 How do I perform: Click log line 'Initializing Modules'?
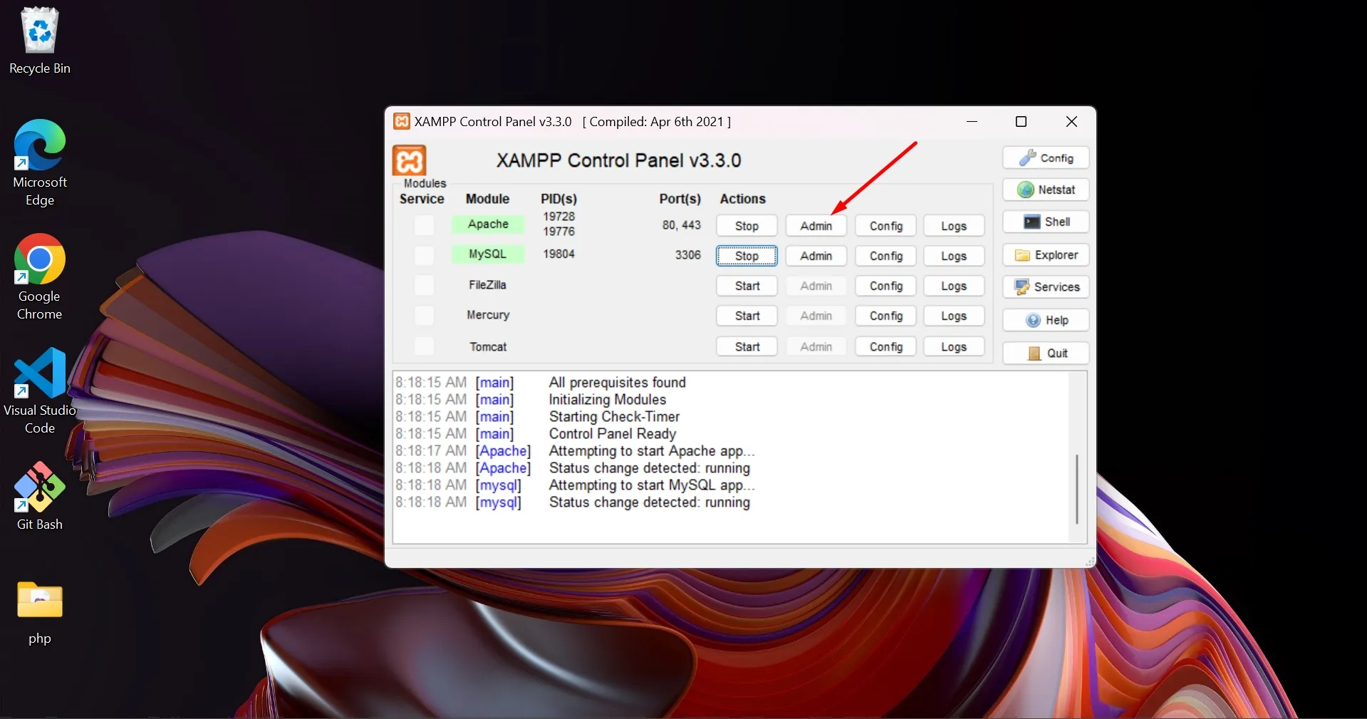[608, 400]
